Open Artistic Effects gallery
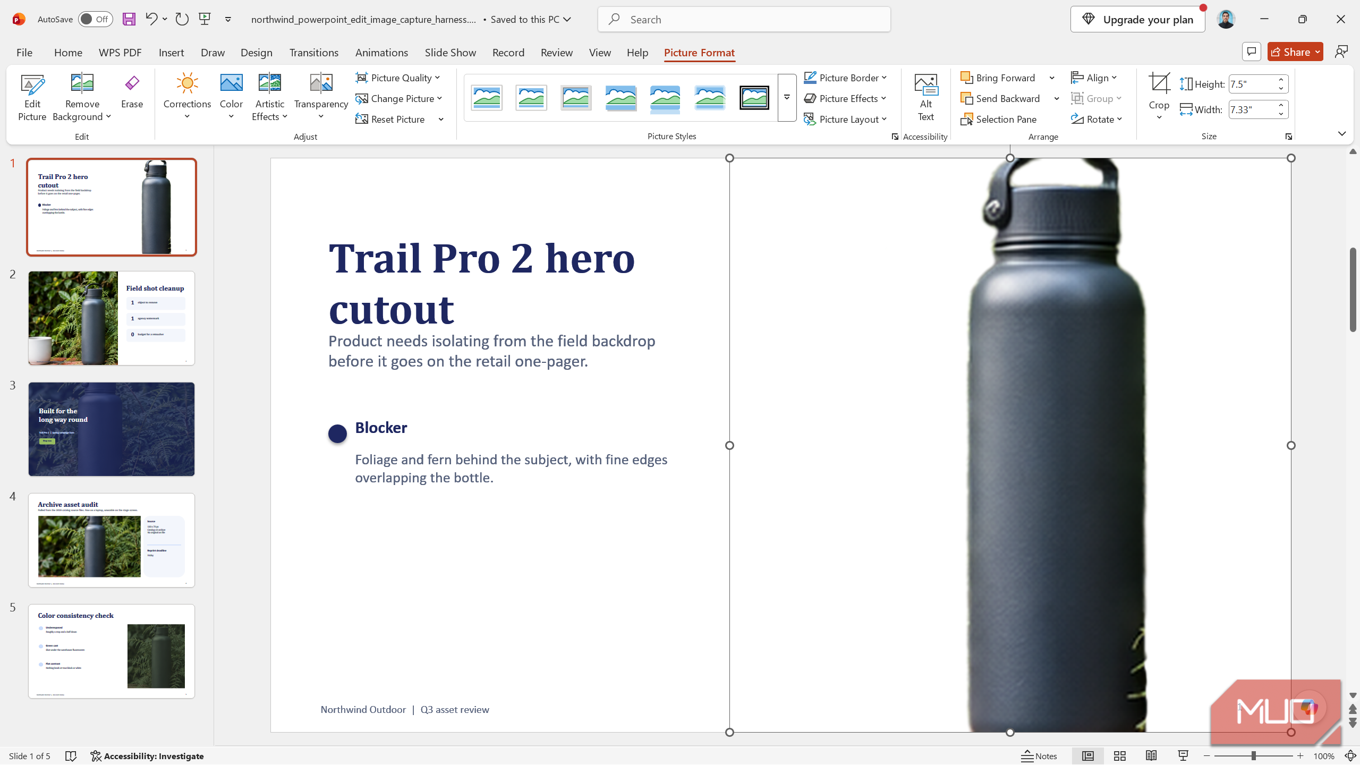The image size is (1360, 765). [269, 97]
